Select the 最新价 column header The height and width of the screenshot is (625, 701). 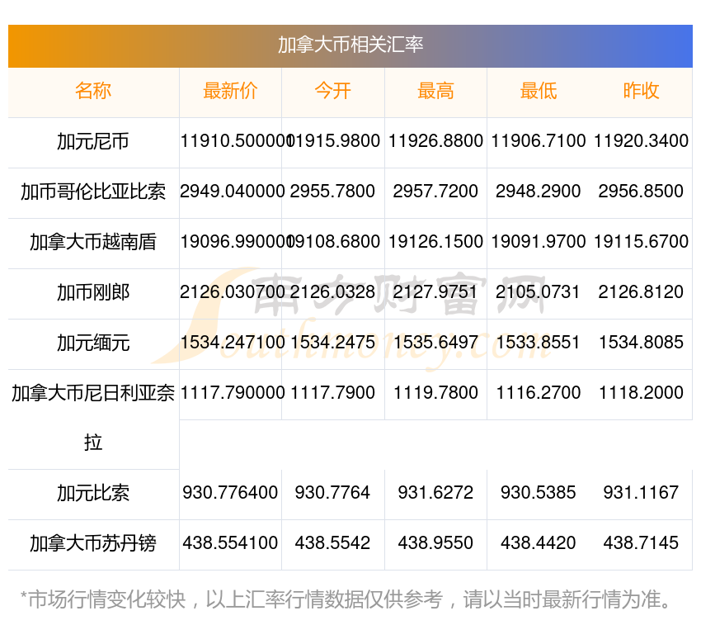coord(230,91)
